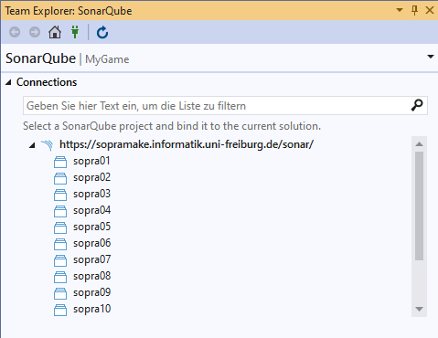This screenshot has width=438, height=338.
Task: Click the project icon beside sopra09
Action: point(60,293)
